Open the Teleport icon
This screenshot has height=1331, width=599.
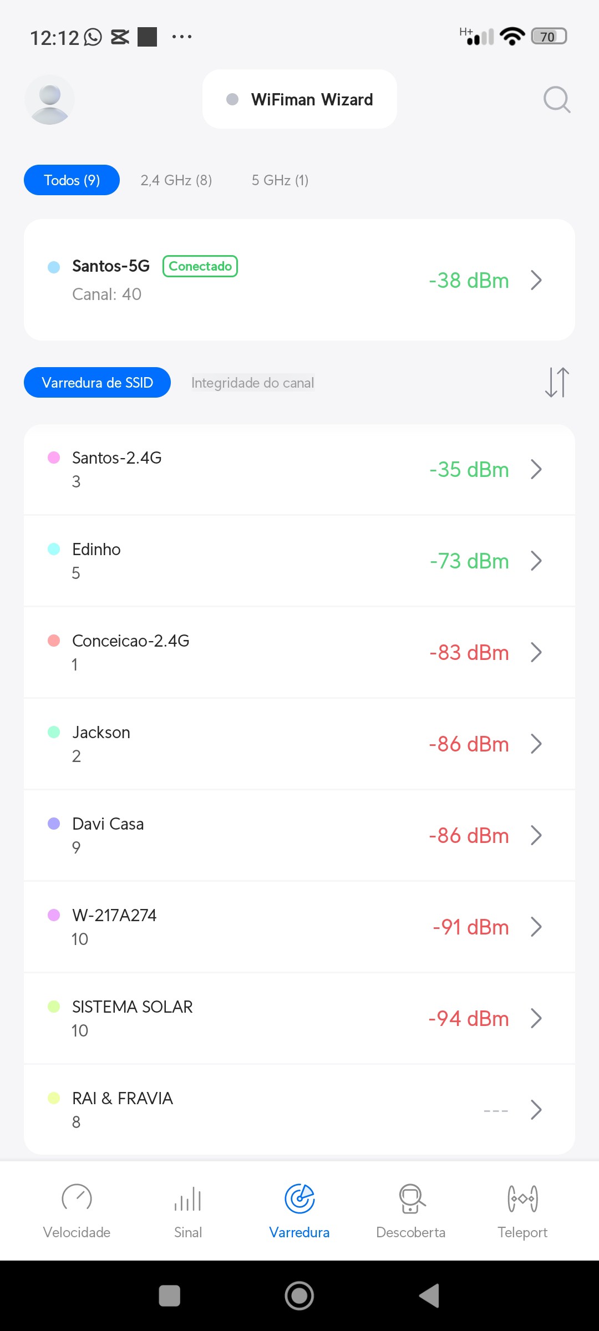522,1199
